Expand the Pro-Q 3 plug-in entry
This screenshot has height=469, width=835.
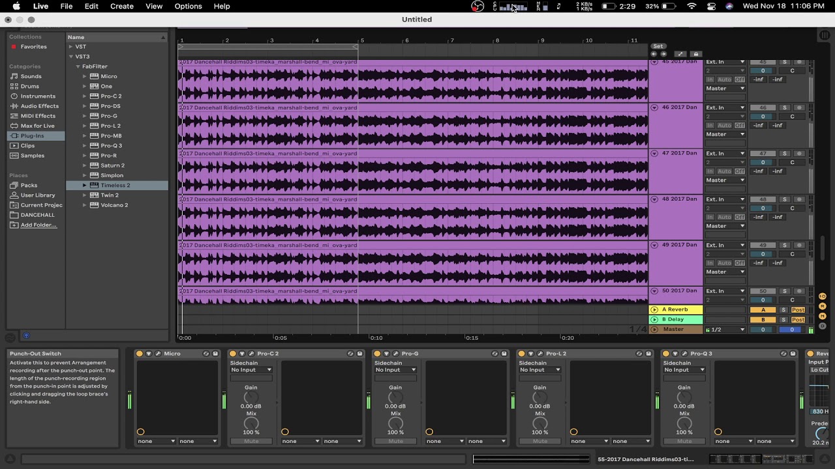[x=84, y=145]
